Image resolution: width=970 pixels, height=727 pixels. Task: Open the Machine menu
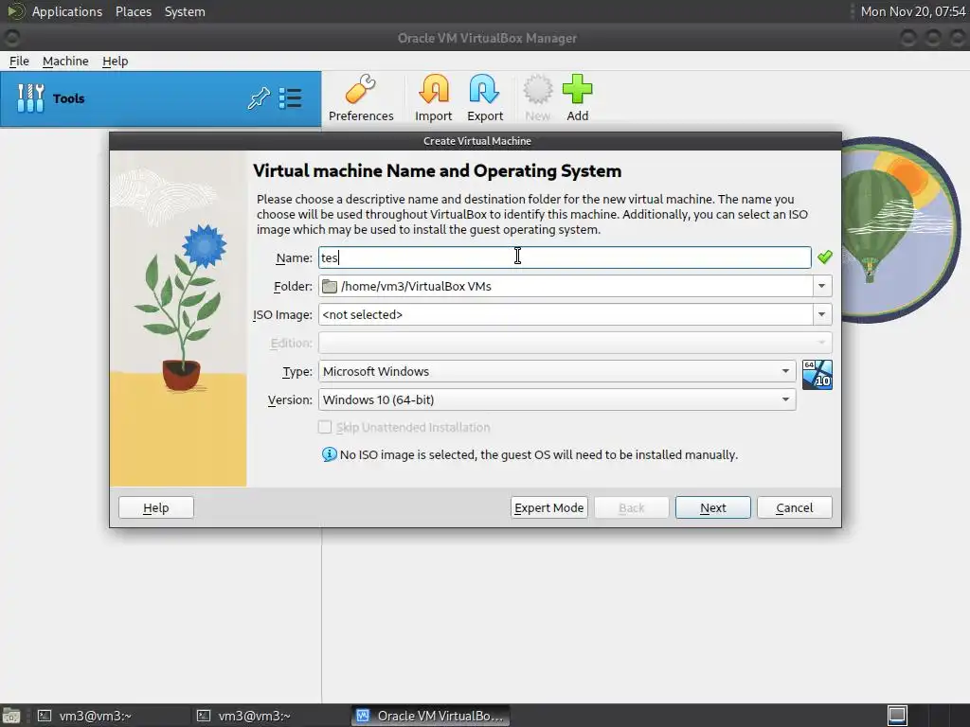[65, 62]
